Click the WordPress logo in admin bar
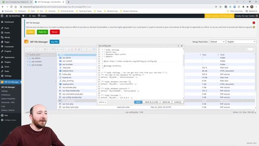 click(x=2, y=16)
